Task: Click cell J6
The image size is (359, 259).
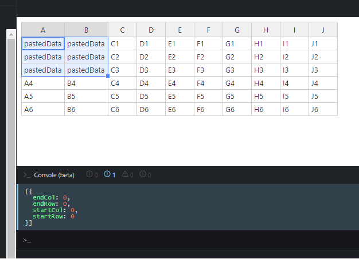Action: [x=323, y=110]
